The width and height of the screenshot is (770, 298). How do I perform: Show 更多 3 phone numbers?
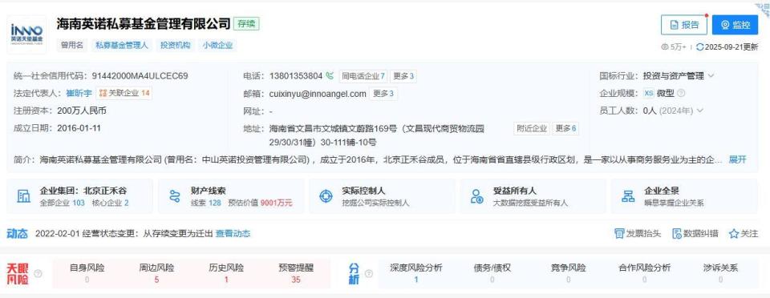(403, 76)
